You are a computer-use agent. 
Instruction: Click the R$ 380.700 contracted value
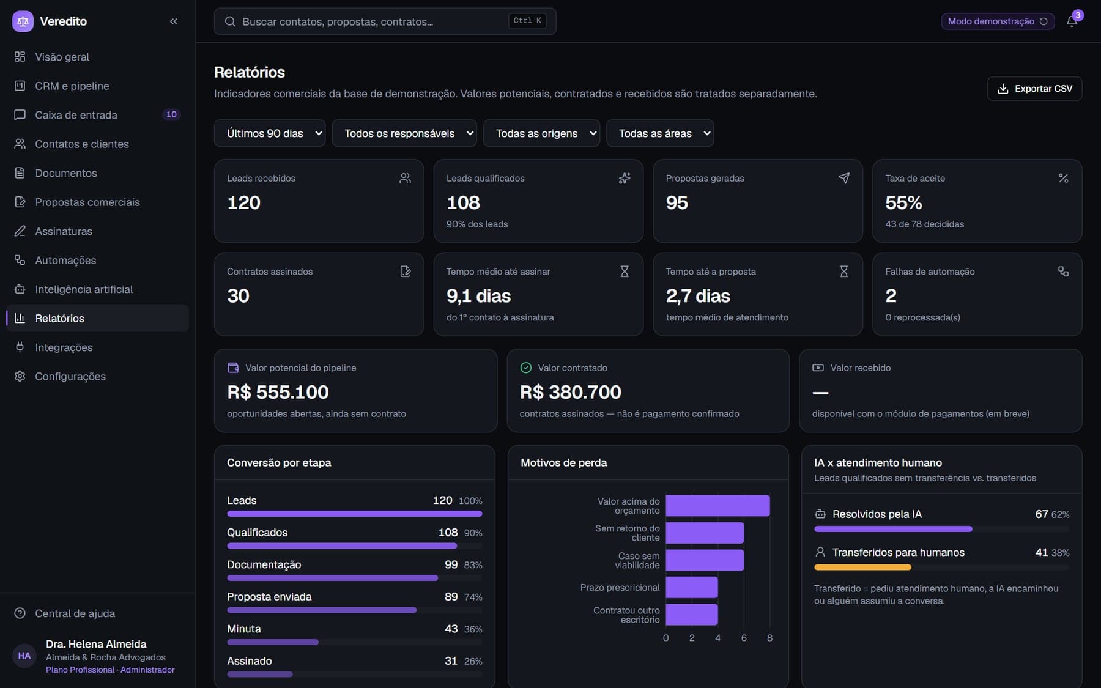[x=570, y=392]
